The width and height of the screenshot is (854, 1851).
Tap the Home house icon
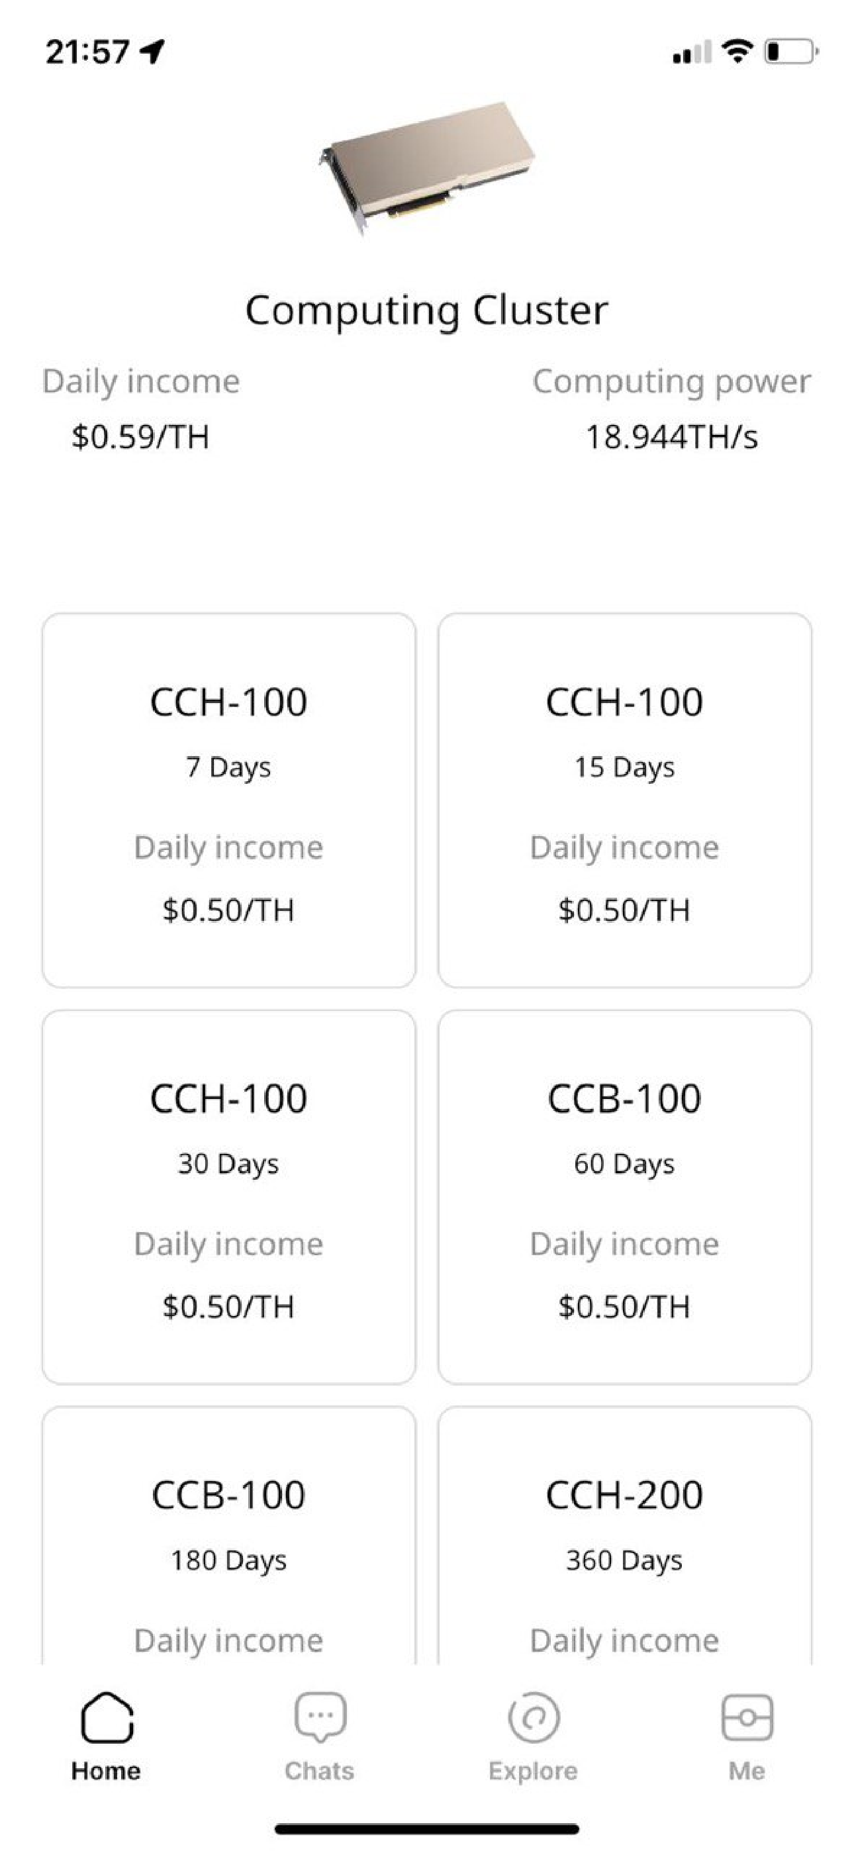click(x=107, y=1717)
